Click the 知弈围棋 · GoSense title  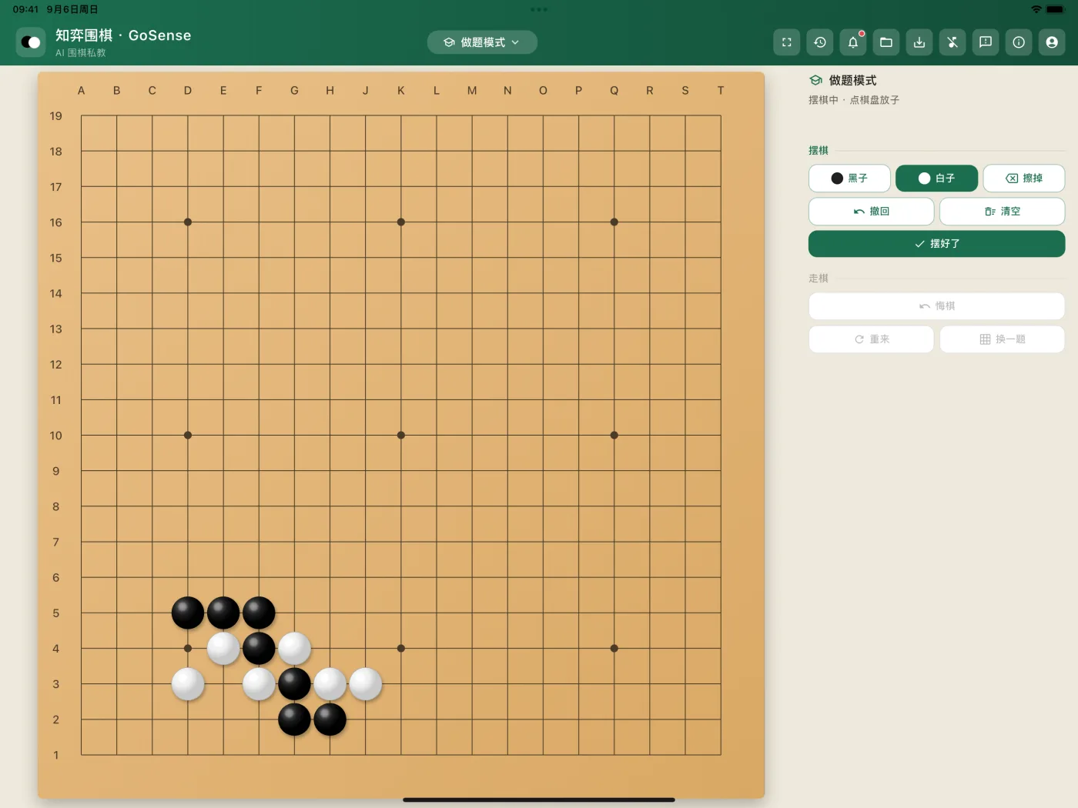(123, 35)
